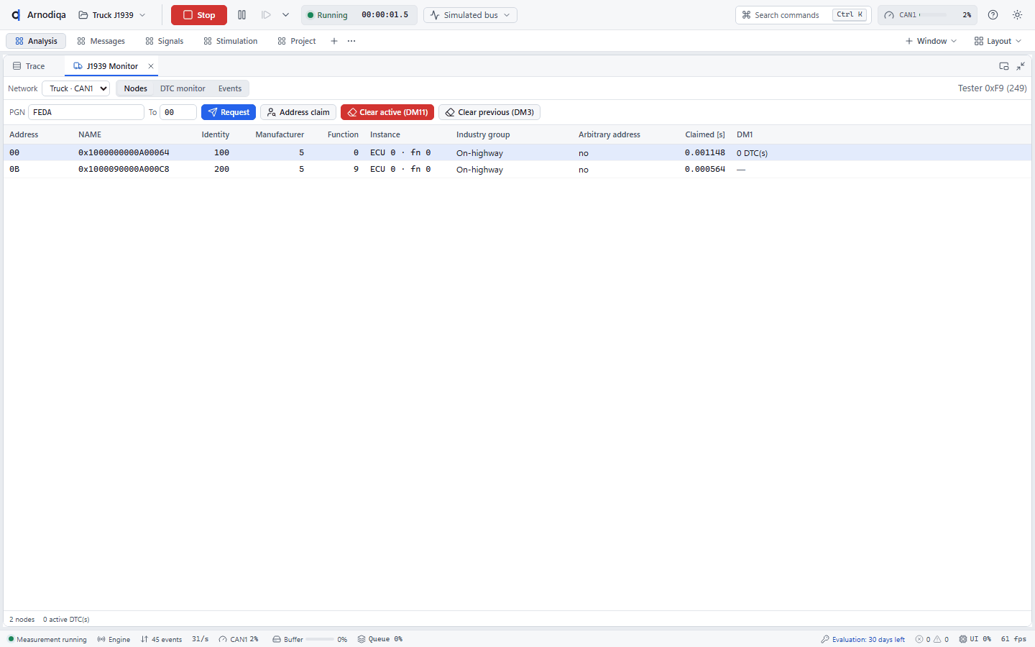
Task: Open the errors and warnings counter
Action: (931, 639)
